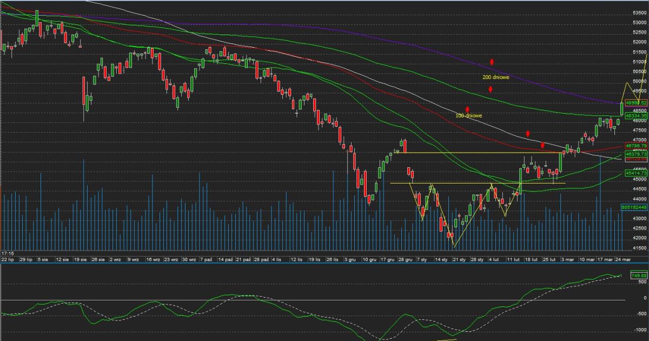649x341 pixels.
Task: Click the 45414.73 price label
Action: 635,173
